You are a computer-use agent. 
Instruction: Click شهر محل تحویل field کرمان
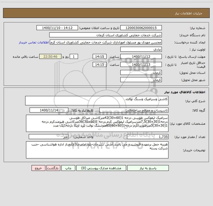tap(141, 80)
